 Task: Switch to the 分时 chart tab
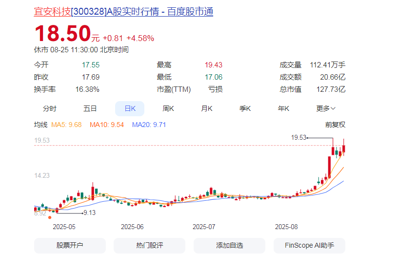pos(50,108)
